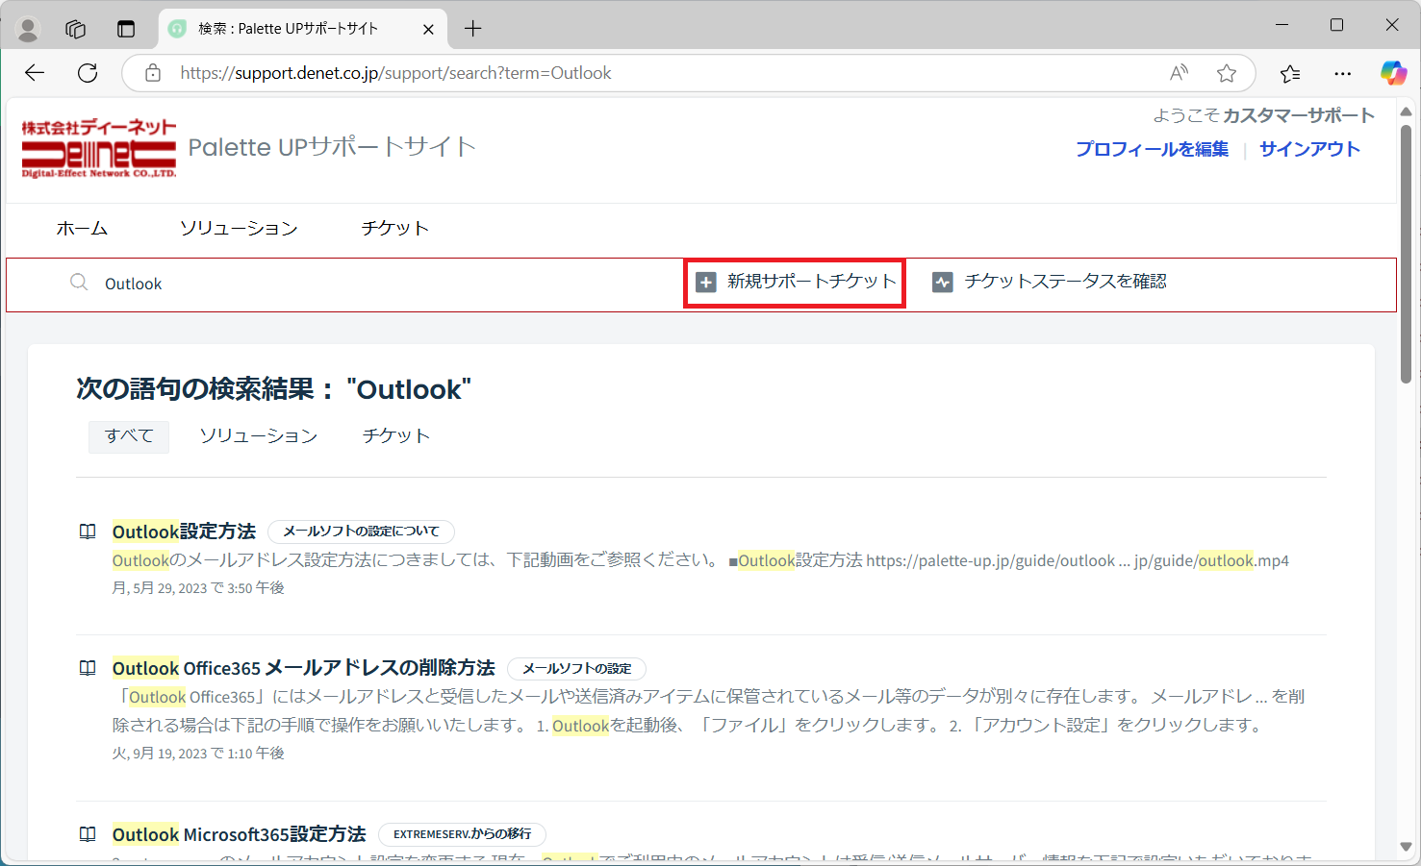The width and height of the screenshot is (1421, 866).
Task: Open the browser profile avatar icon
Action: tap(28, 29)
